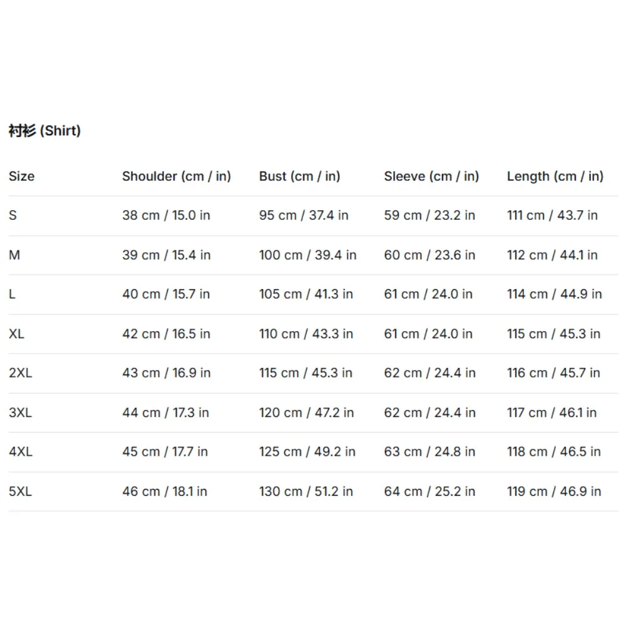This screenshot has width=626, height=626.
Task: Select the M size row label
Action: (14, 255)
